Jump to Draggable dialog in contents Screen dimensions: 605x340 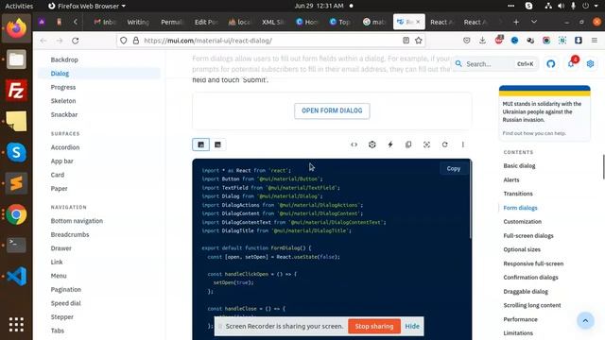tap(526, 292)
